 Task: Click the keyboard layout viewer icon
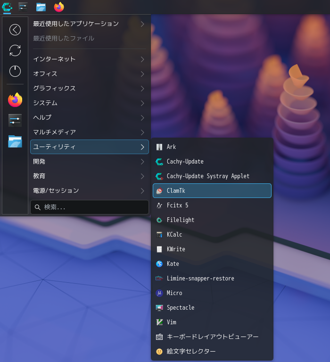click(159, 337)
